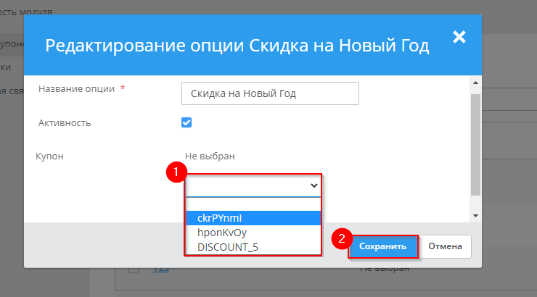Tick the row checkbox beside 123
537x297 pixels.
pyautogui.click(x=133, y=269)
